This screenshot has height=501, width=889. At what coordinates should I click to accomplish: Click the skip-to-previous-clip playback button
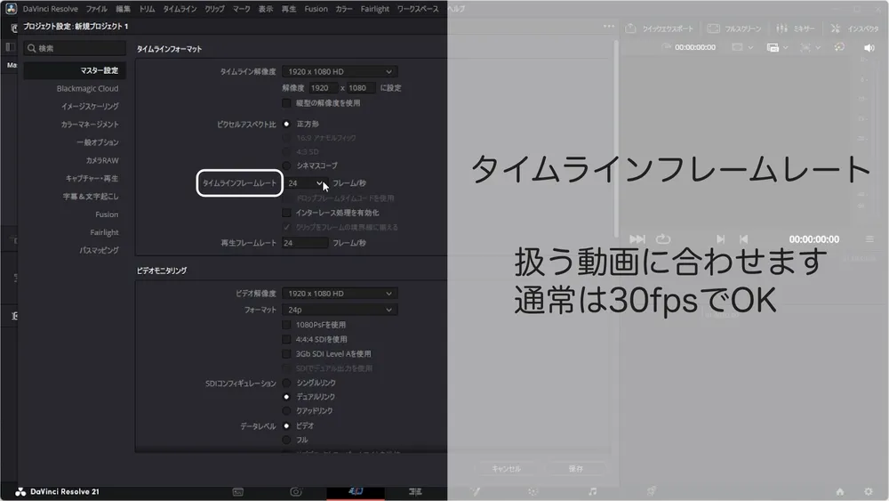(743, 238)
